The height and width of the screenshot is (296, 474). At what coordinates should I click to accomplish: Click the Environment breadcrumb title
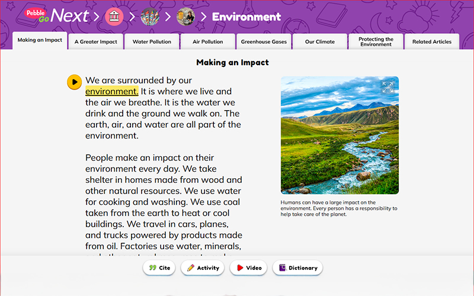click(x=246, y=17)
